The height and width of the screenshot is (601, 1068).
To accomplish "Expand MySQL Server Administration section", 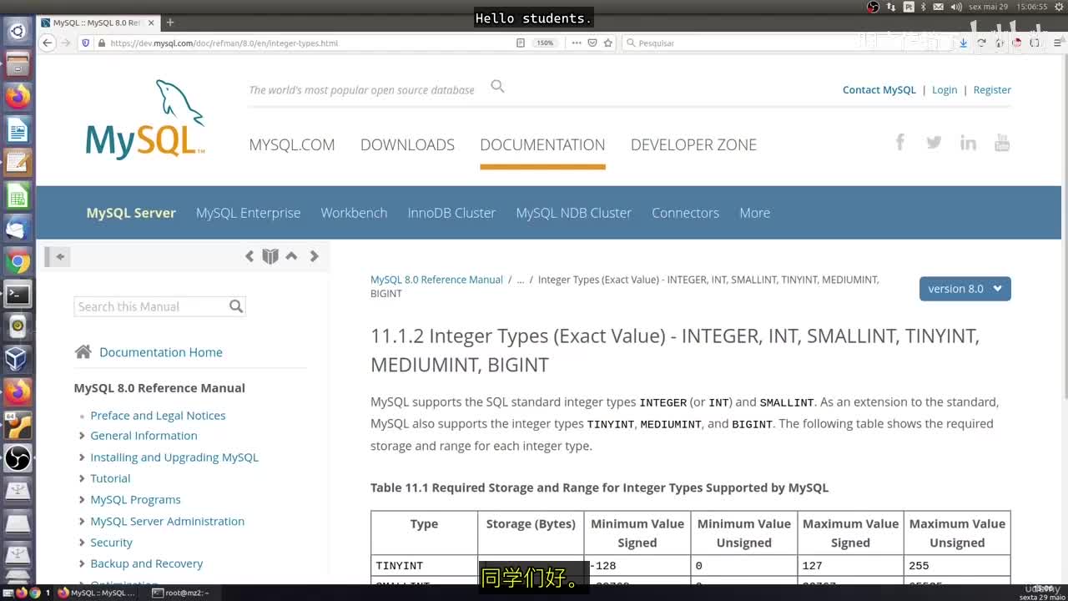I will pos(82,522).
